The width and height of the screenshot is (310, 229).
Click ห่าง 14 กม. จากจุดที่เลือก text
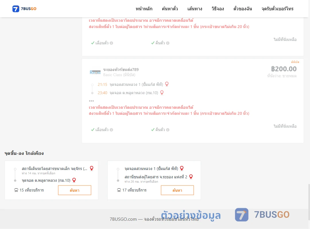38,173
